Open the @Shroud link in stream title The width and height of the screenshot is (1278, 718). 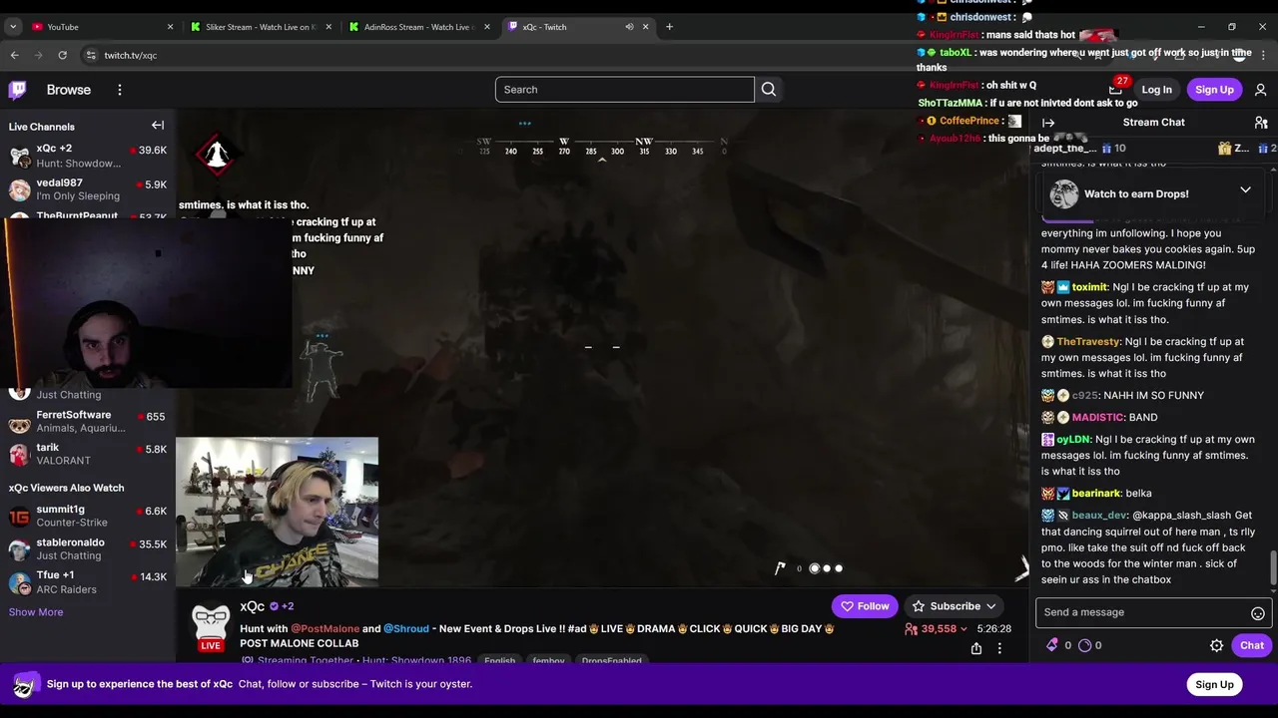pyautogui.click(x=406, y=629)
